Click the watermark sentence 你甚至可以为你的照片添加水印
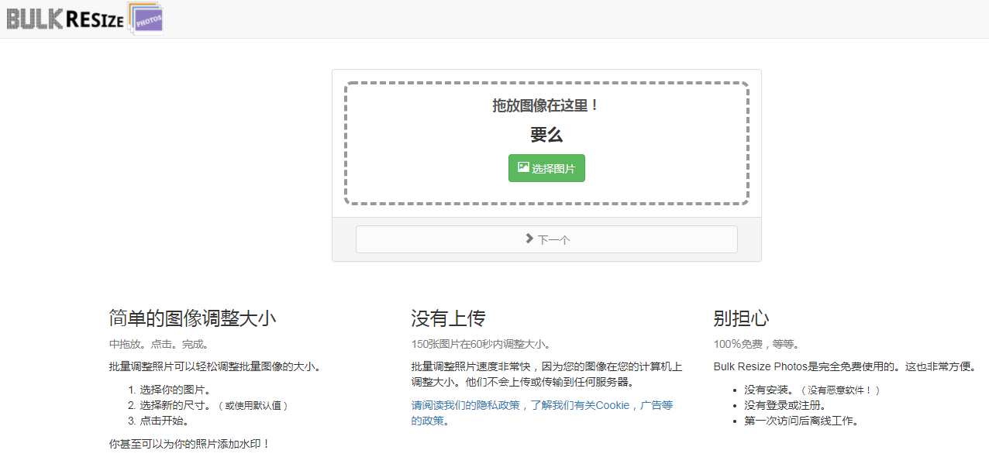 (189, 444)
